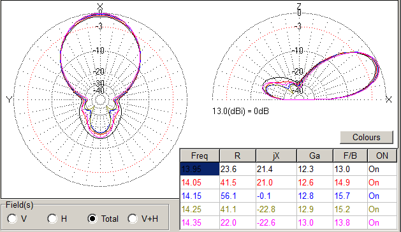
Task: Toggle the On cell for 14.35
Action: pyautogui.click(x=382, y=222)
